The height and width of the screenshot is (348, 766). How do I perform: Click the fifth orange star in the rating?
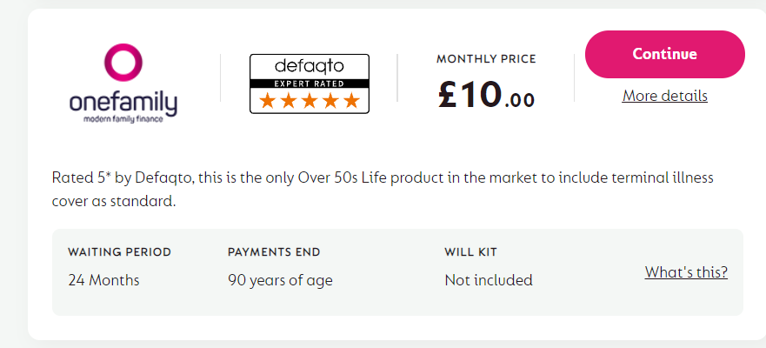[351, 101]
